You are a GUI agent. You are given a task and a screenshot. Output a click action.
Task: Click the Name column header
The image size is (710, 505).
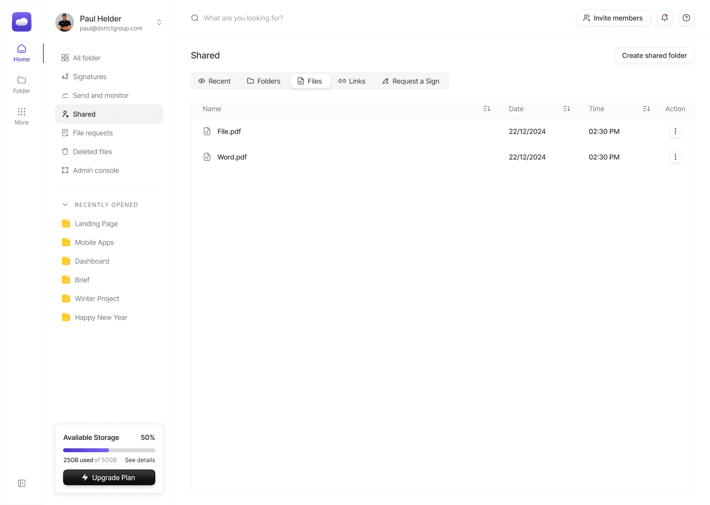212,108
